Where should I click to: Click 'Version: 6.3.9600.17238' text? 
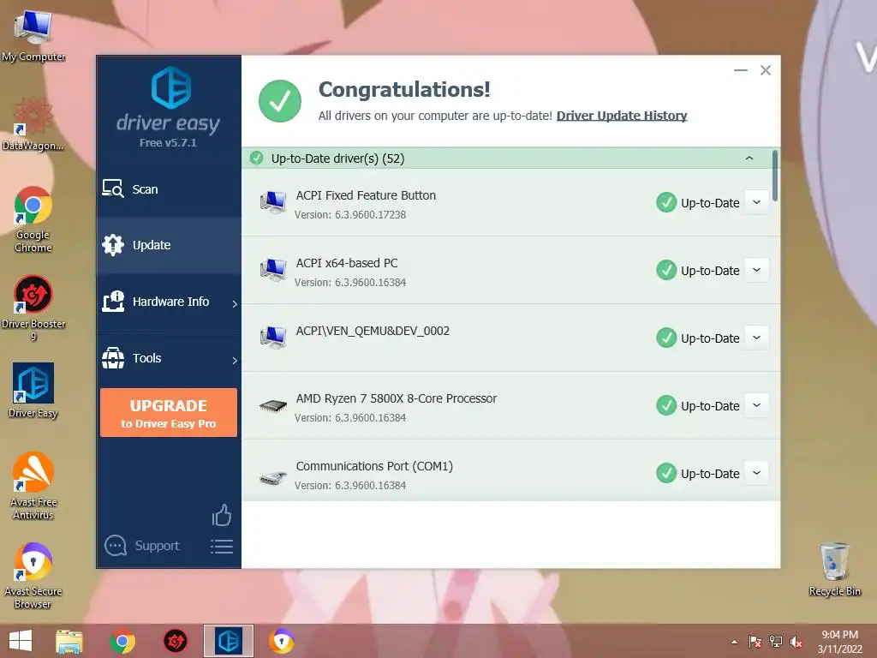point(350,215)
